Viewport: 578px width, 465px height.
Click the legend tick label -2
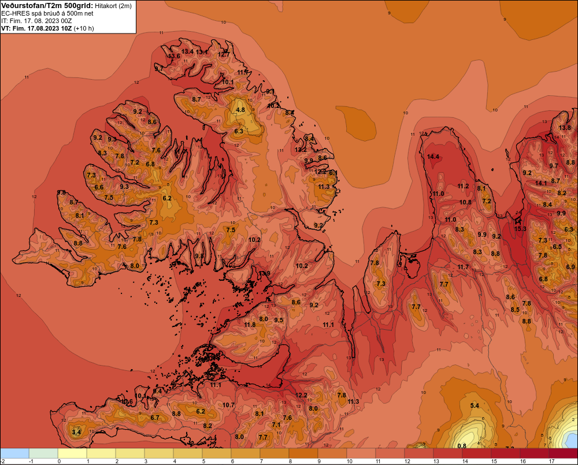3,462
